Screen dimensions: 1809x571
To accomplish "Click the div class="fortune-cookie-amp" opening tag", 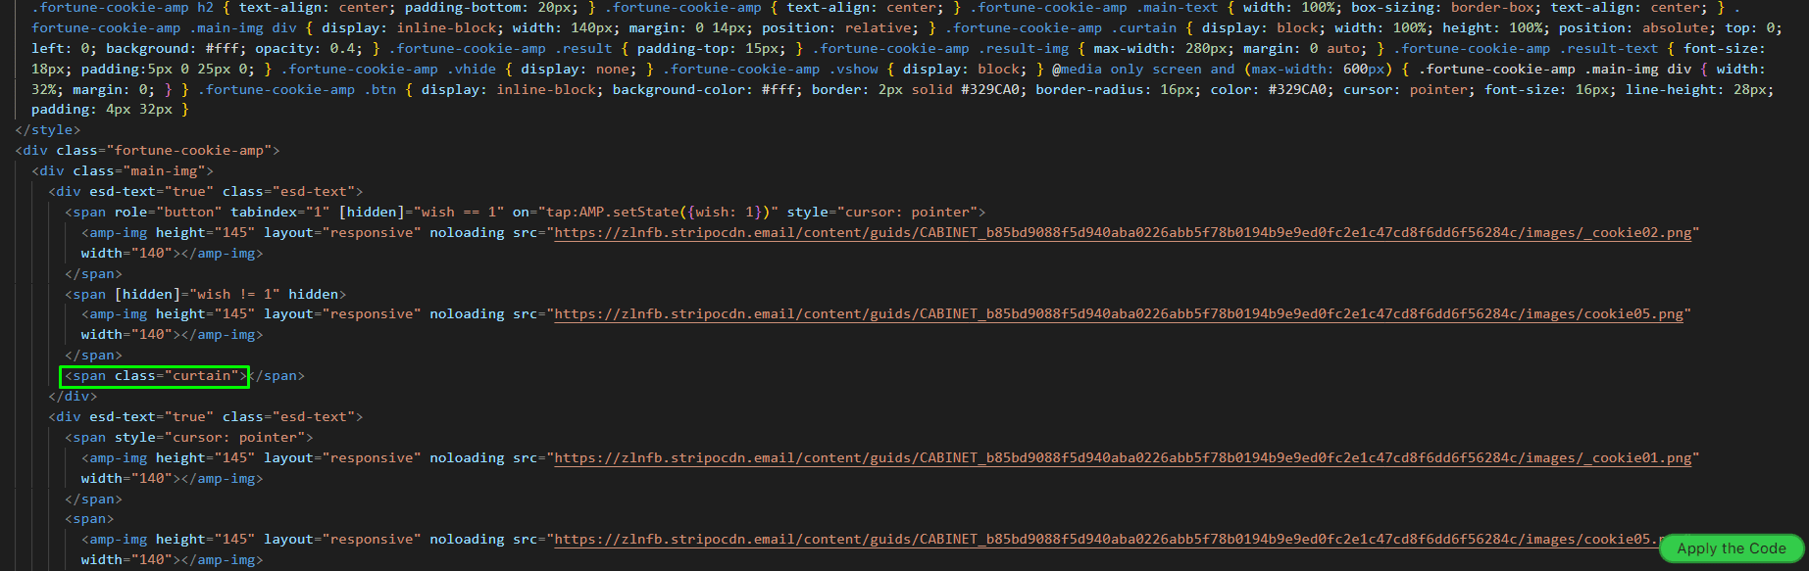I will point(148,151).
